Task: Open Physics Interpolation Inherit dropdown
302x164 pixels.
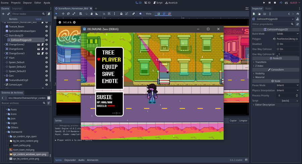Action: click(288, 90)
